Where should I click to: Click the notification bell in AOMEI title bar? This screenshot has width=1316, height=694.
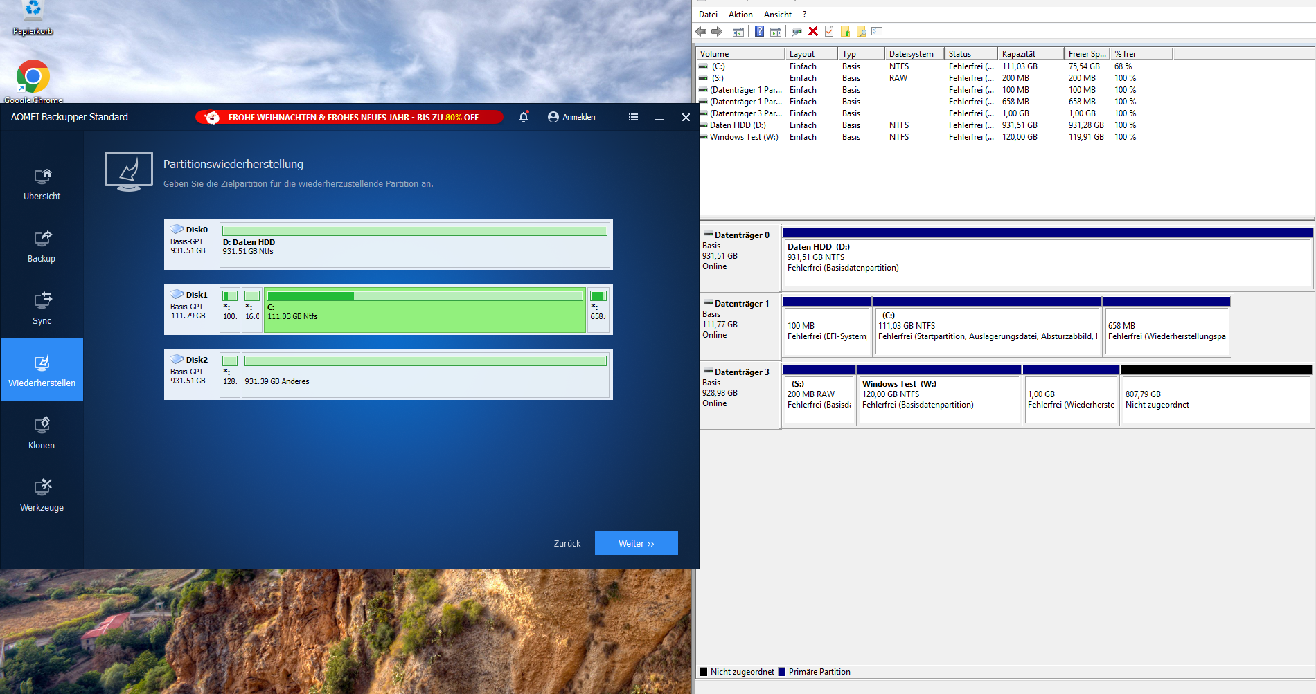524,117
